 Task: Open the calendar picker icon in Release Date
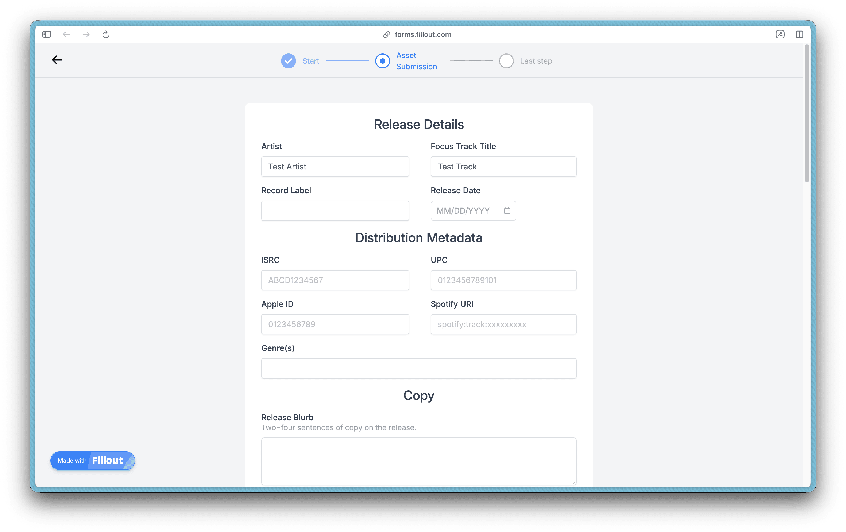(507, 211)
